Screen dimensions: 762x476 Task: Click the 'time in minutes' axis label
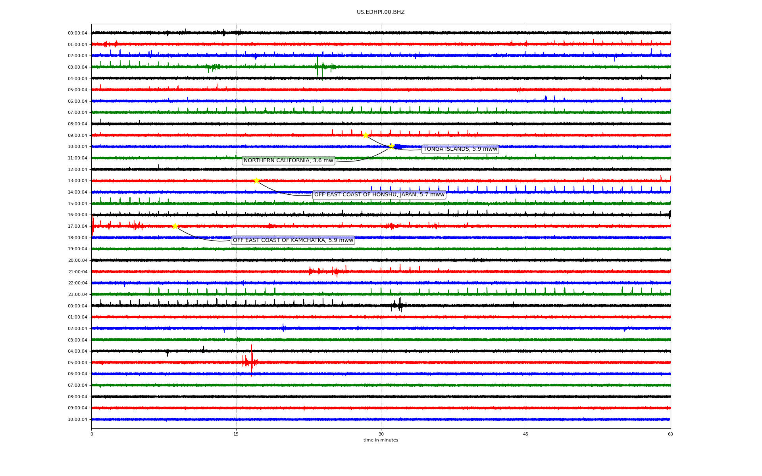point(381,440)
